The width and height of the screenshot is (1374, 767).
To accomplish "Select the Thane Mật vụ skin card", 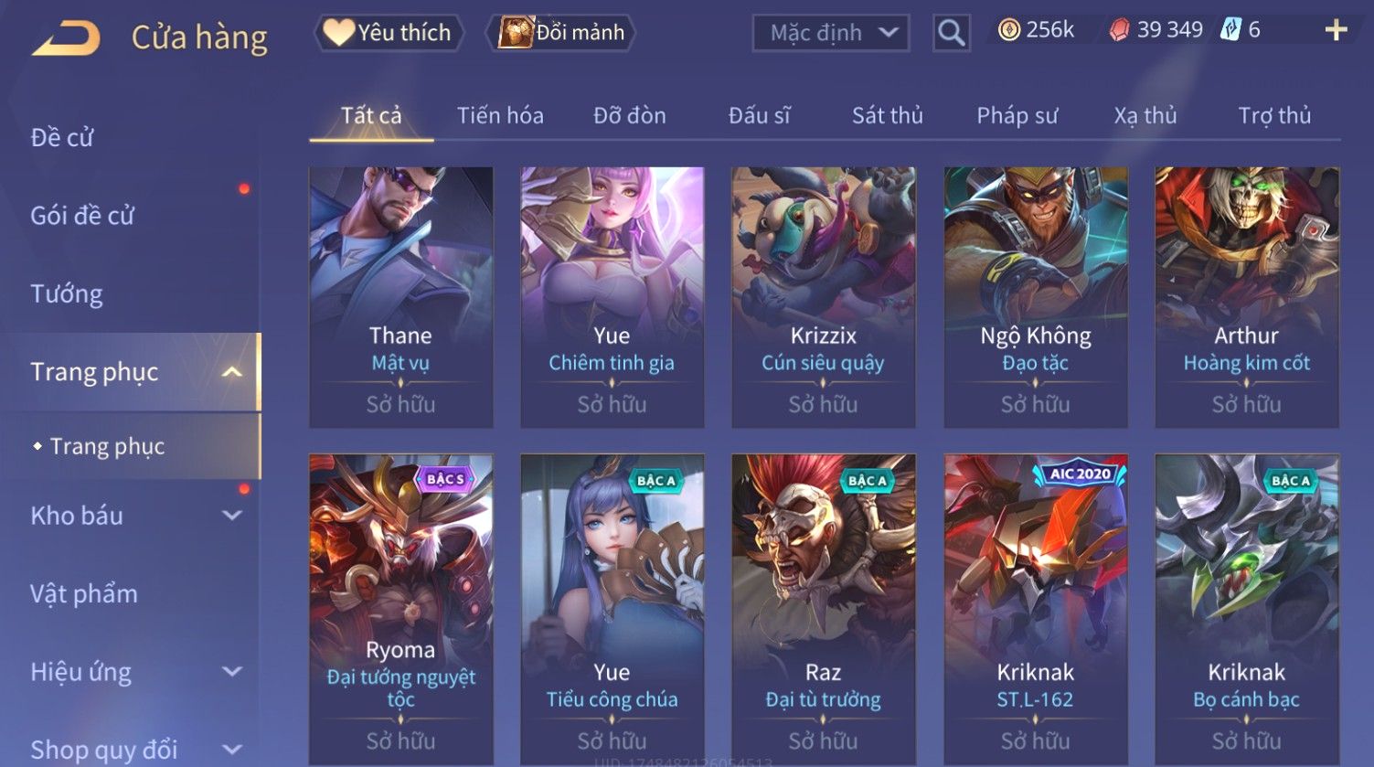I will point(401,297).
